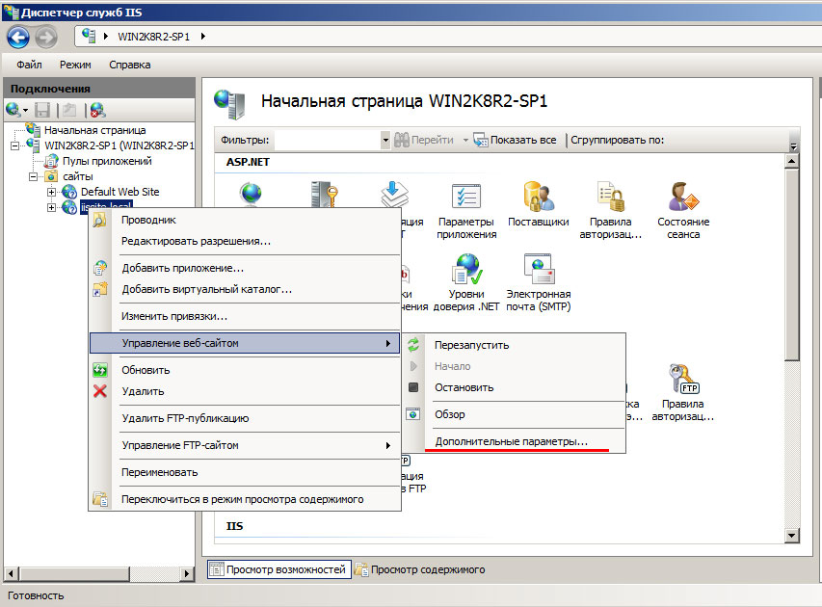822x607 pixels.
Task: Click the globe icon in the ASP.NET row
Action: [252, 194]
